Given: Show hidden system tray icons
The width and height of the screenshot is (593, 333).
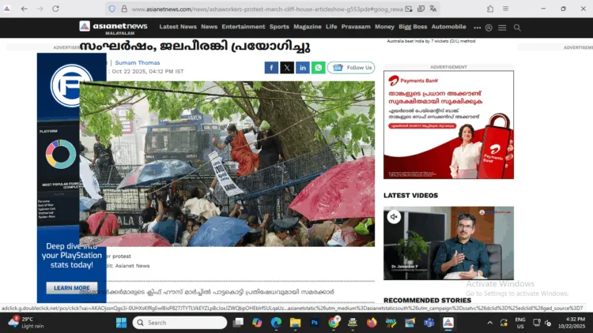Looking at the screenshot, I should [489, 323].
